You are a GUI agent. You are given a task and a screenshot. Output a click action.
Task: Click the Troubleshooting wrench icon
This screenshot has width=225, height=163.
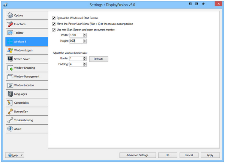point(10,120)
